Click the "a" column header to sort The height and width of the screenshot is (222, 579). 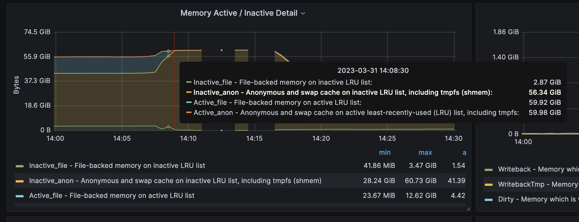tap(465, 152)
